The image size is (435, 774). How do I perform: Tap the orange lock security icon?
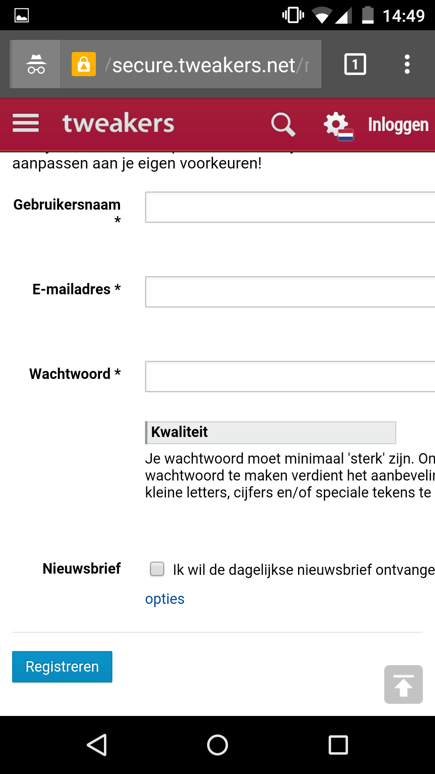(x=84, y=64)
